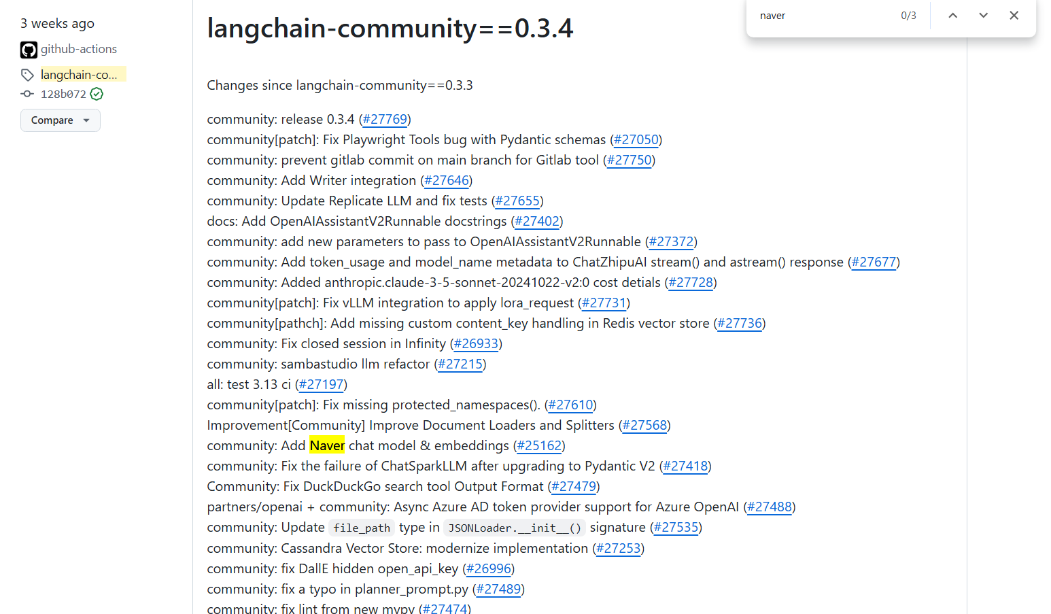
Task: Open pull request #27474 link
Action: click(x=445, y=609)
